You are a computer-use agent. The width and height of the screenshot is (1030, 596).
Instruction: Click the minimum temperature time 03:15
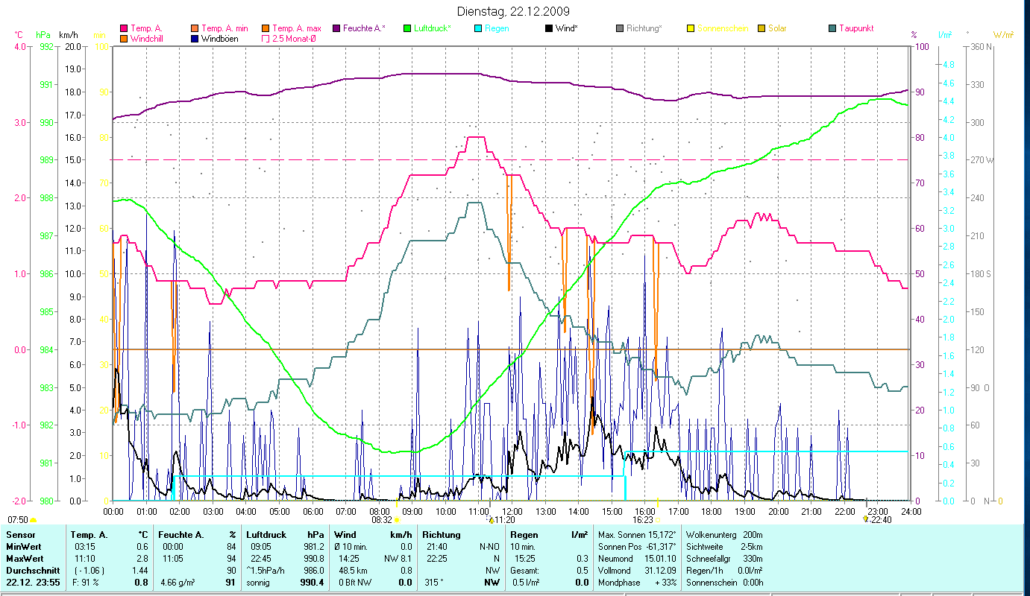click(x=84, y=546)
